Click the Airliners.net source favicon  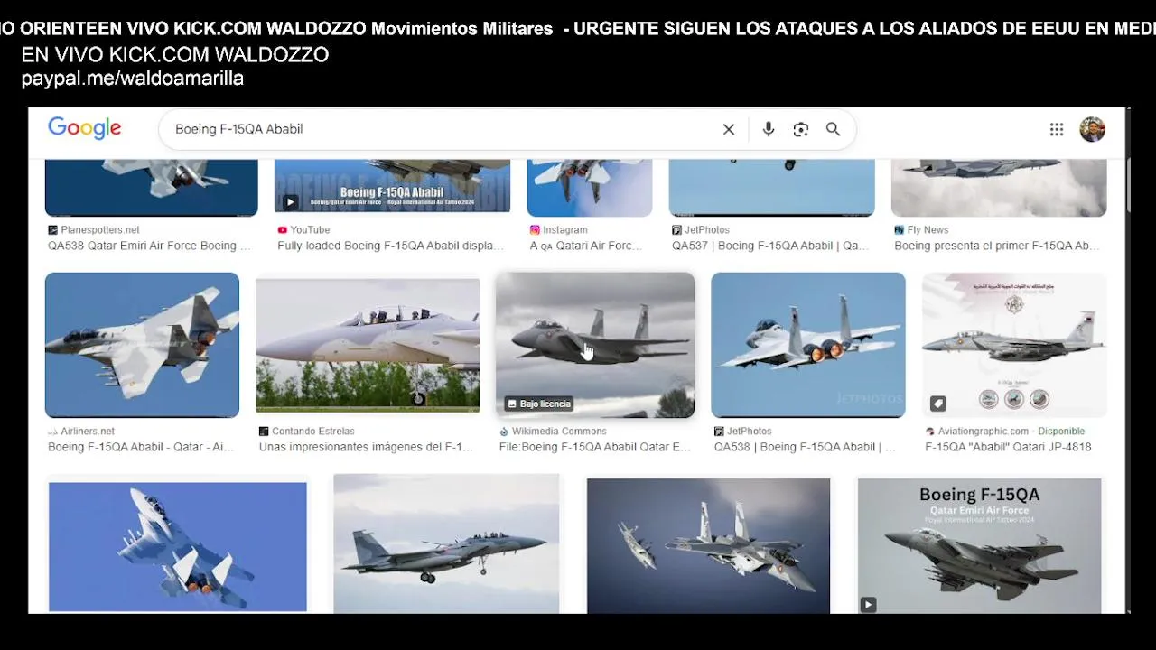[x=53, y=432]
